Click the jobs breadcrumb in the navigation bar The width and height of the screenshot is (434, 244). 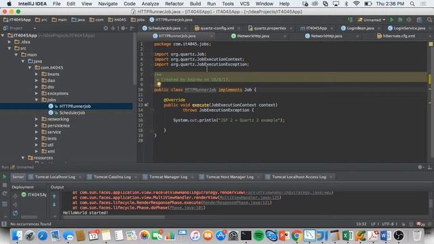[138, 20]
